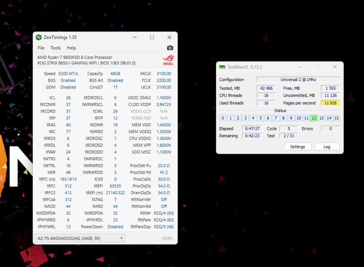Click the TestMem5 CPU threads value 16

pyautogui.click(x=266, y=96)
